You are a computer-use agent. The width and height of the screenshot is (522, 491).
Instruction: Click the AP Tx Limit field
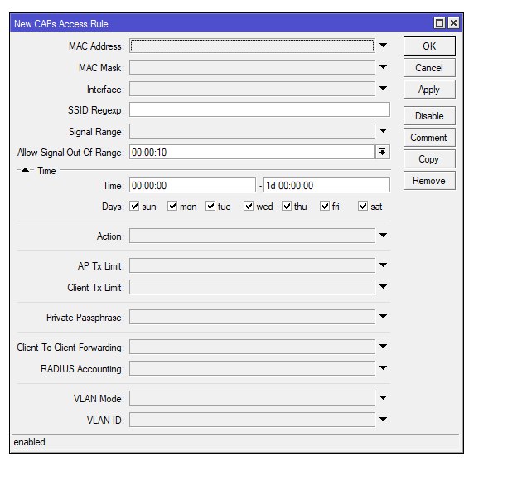(x=252, y=265)
